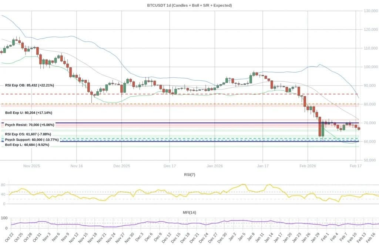This screenshot has height=245, width=379.
Task: Select the 'Dec 17' time axis label
Action: point(170,166)
